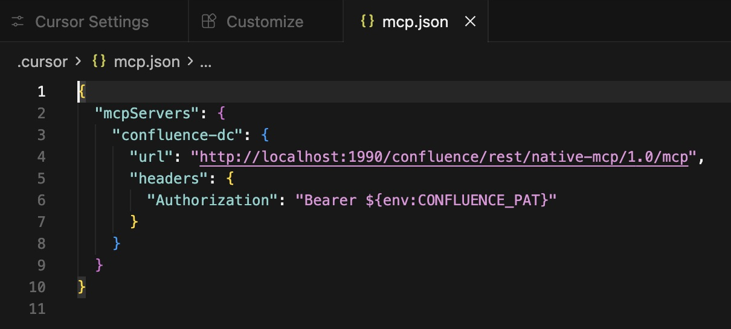Click line number 4 in the gutter
The height and width of the screenshot is (329, 731).
coord(41,156)
